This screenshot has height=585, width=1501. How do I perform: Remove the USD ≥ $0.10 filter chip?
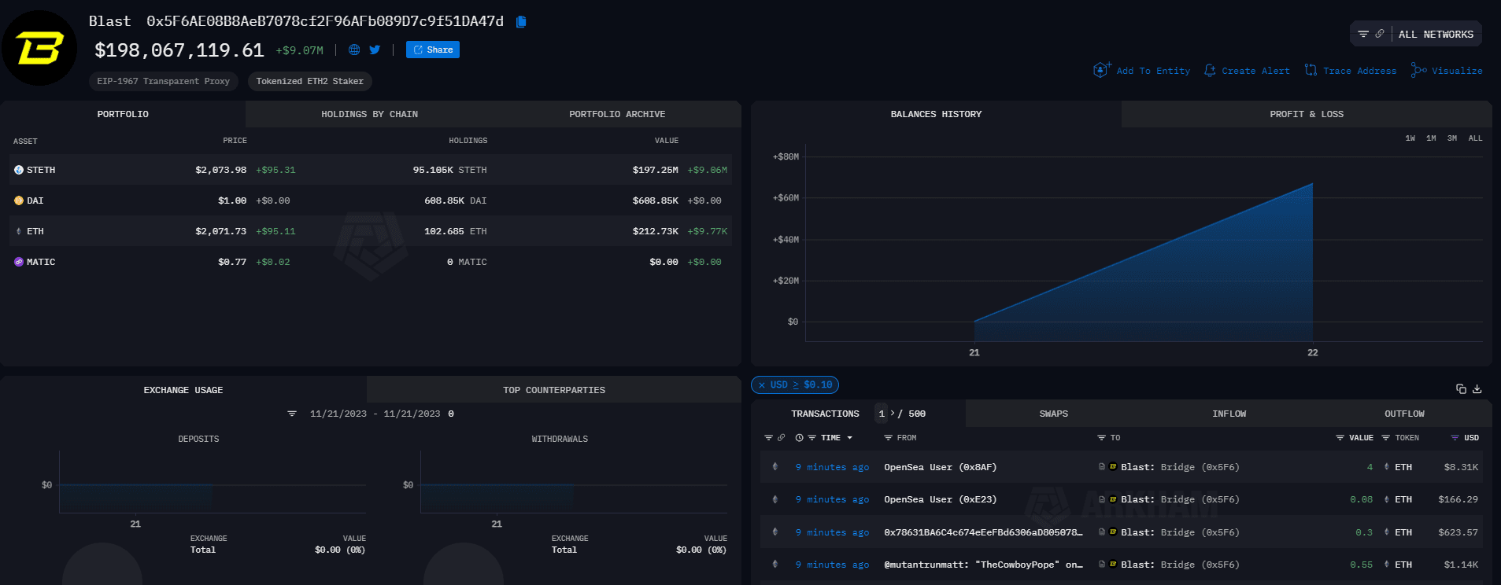click(762, 385)
